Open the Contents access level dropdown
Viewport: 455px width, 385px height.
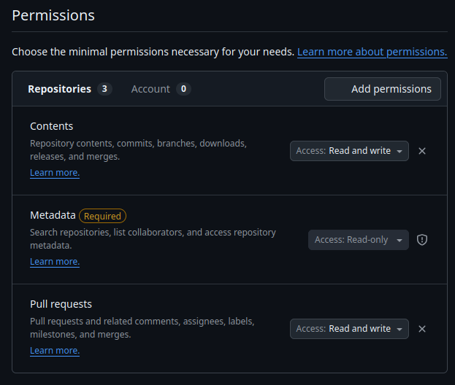pyautogui.click(x=349, y=151)
